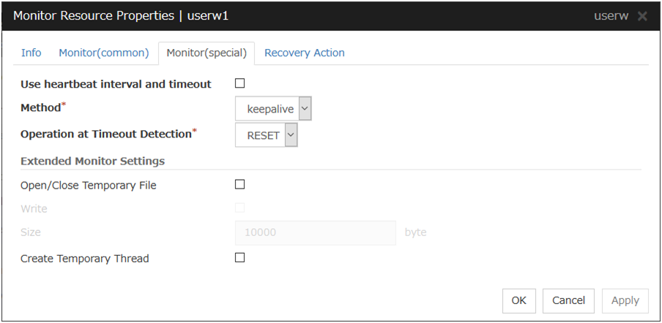
Task: Close the Monitor Resource Properties dialog
Action: (x=642, y=16)
